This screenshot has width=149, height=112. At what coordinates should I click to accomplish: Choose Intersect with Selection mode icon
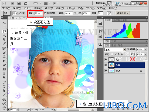(x=23, y=13)
